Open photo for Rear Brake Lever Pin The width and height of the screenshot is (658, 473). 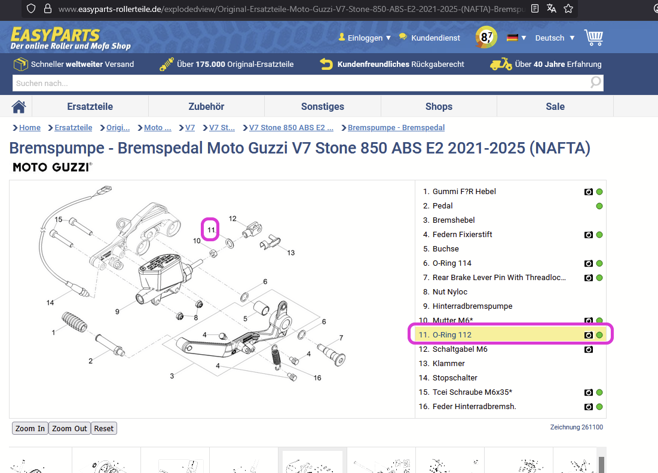coord(588,278)
